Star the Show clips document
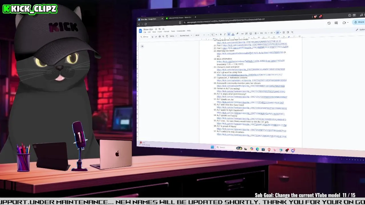Viewport: 365px width, 205px height. 156,29
